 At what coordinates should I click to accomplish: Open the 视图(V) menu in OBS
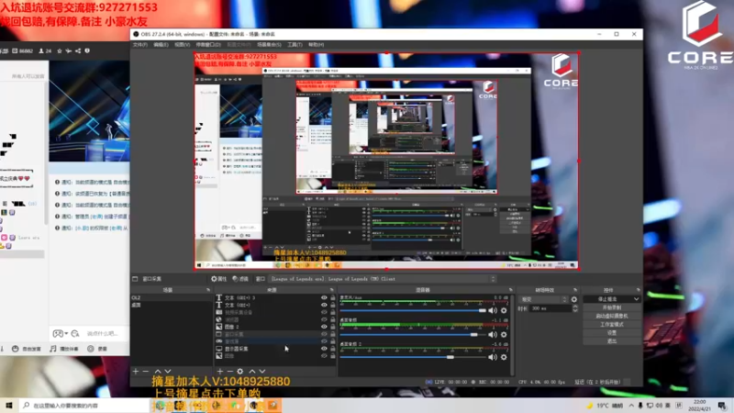(182, 44)
